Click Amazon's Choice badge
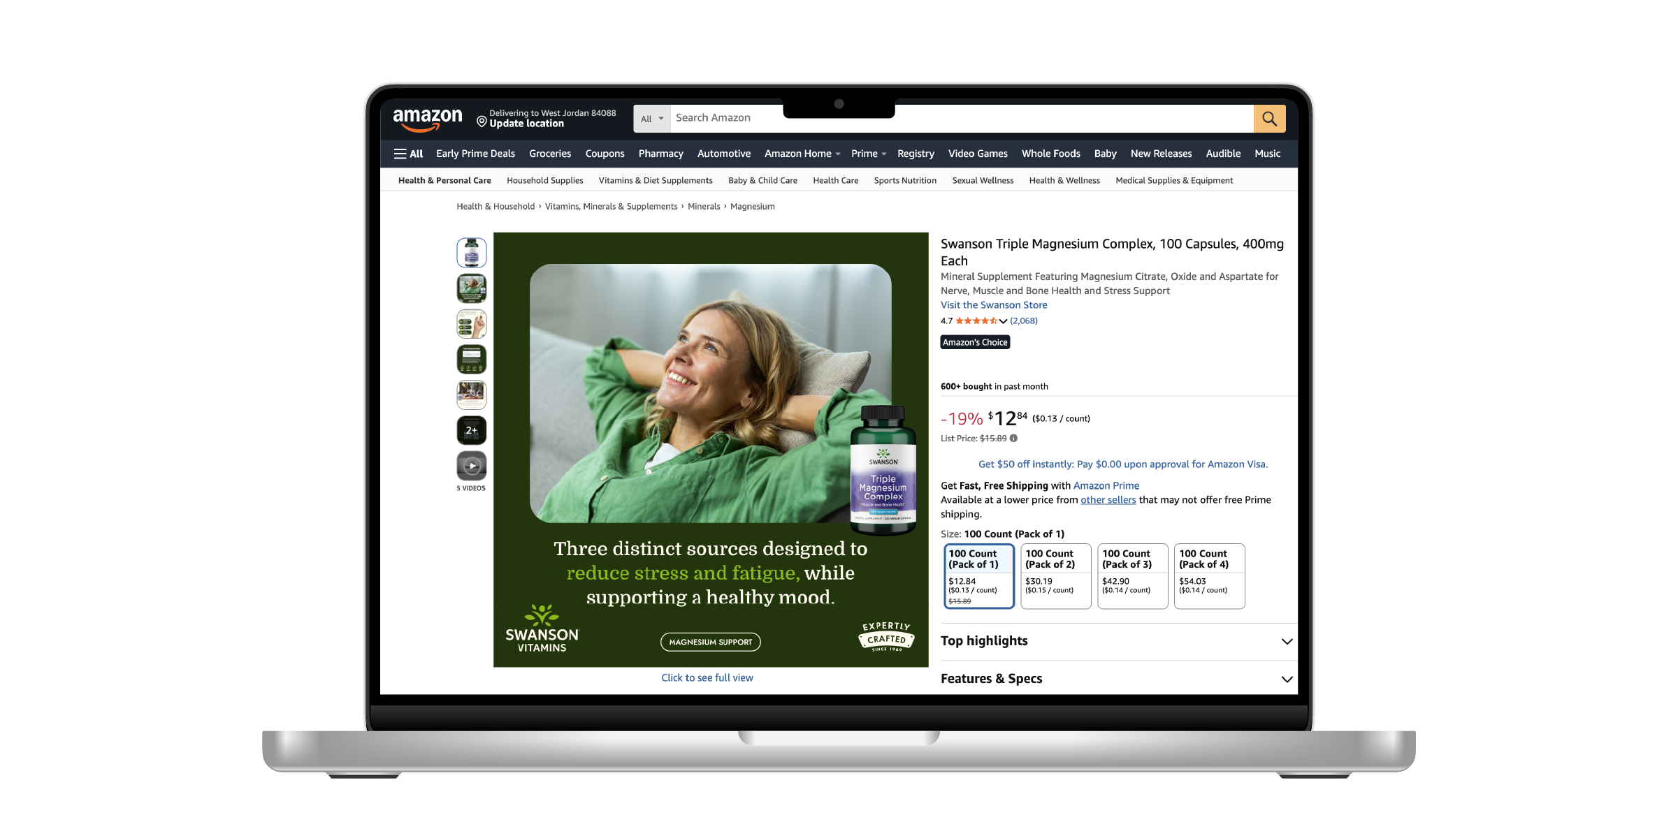Viewport: 1678px width, 838px height. tap(975, 342)
